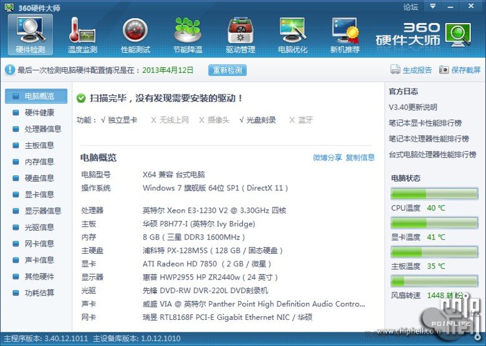Screen dimensions: 486x346
Task: Open the 论坛 forum link in title bar
Action: click(411, 7)
